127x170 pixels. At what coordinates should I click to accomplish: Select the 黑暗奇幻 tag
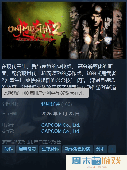coord(27,149)
